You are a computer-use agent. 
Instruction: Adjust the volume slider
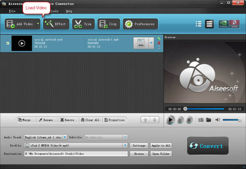[x=232, y=120]
